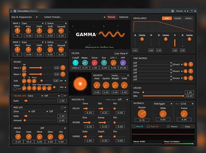Toggle the Mod LFO RT button
The image size is (206, 153).
coord(62,108)
